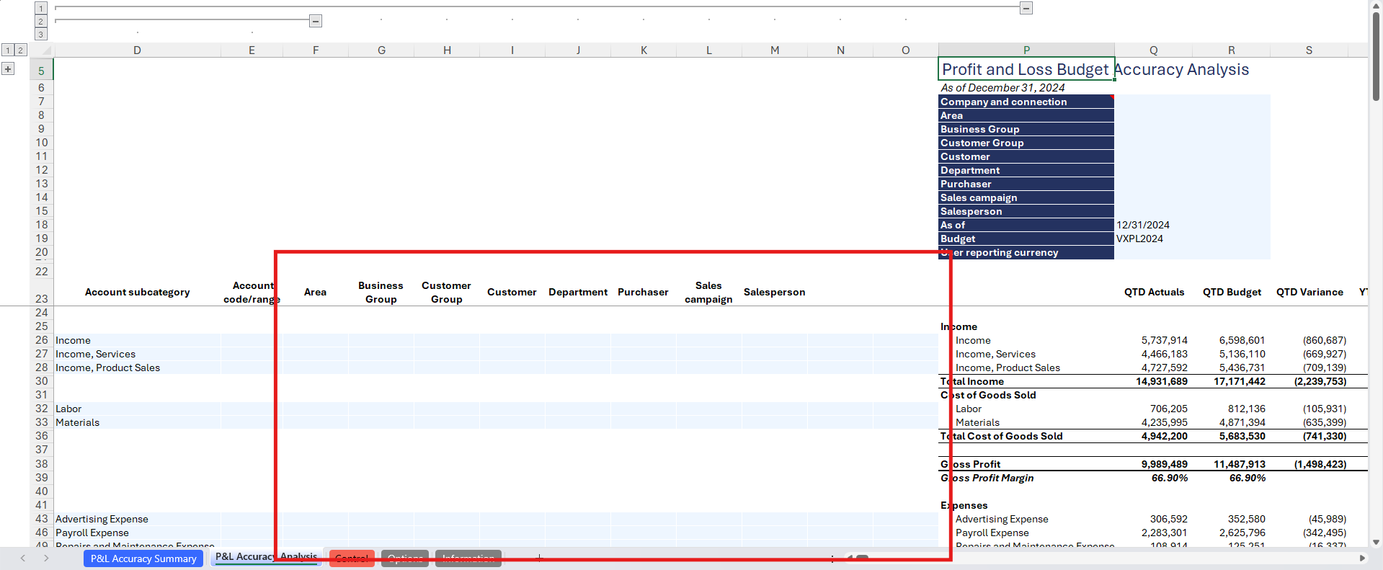Screen dimensions: 1383x570
Task: Click the vertical scrollbar down arrow
Action: tap(1376, 542)
